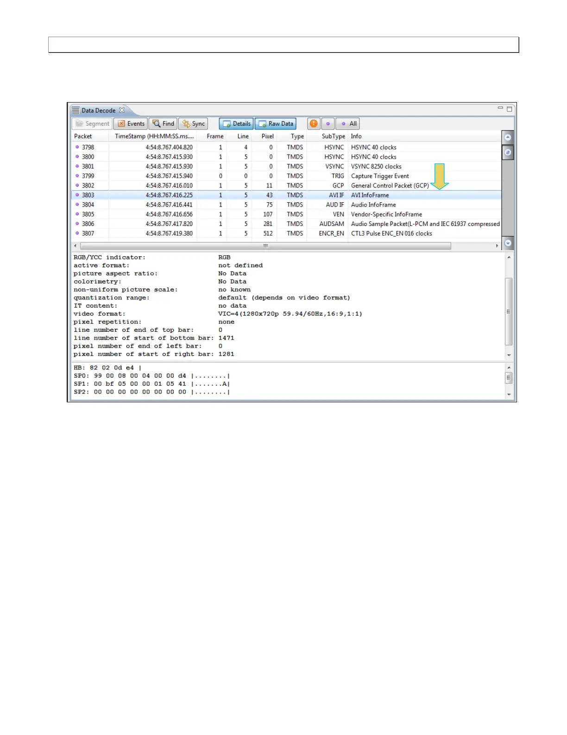567x735 pixels.
Task: Click the details pane scrollbar up arrow
Action: coord(509,257)
